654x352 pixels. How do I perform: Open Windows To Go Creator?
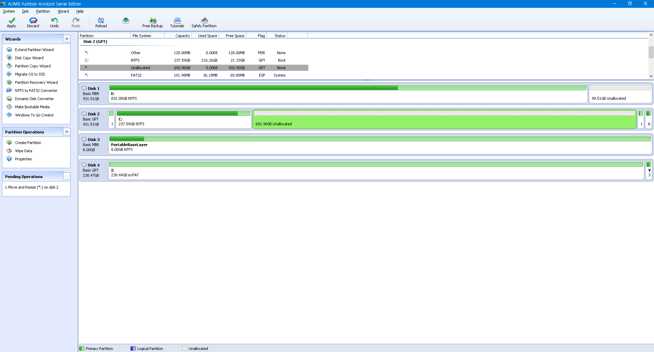tap(34, 115)
